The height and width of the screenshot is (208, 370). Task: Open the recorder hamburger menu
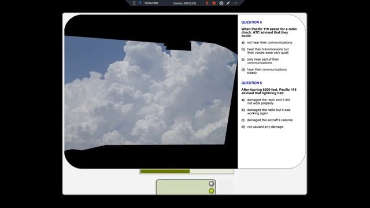pyautogui.click(x=134, y=3)
